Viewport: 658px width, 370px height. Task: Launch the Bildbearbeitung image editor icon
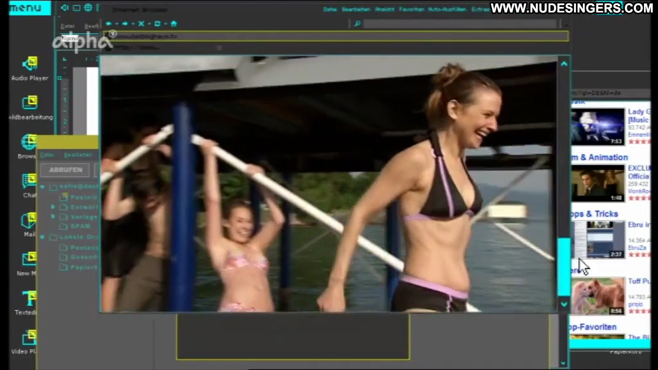[30, 103]
